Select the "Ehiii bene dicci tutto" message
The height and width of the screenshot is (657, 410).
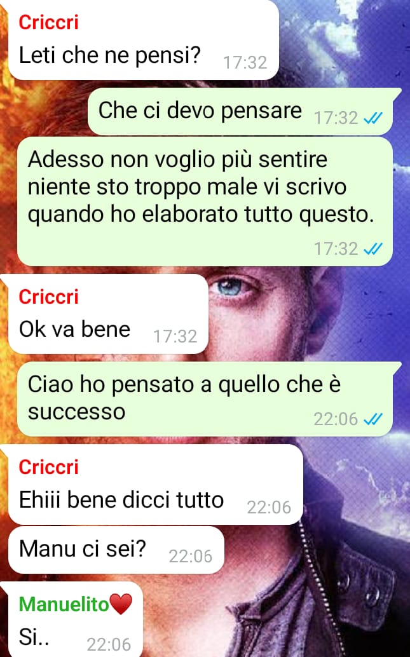pyautogui.click(x=156, y=484)
